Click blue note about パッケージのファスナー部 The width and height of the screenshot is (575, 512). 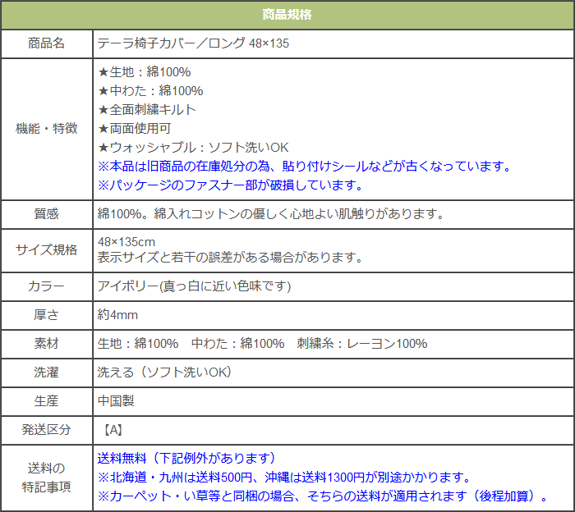pos(230,185)
